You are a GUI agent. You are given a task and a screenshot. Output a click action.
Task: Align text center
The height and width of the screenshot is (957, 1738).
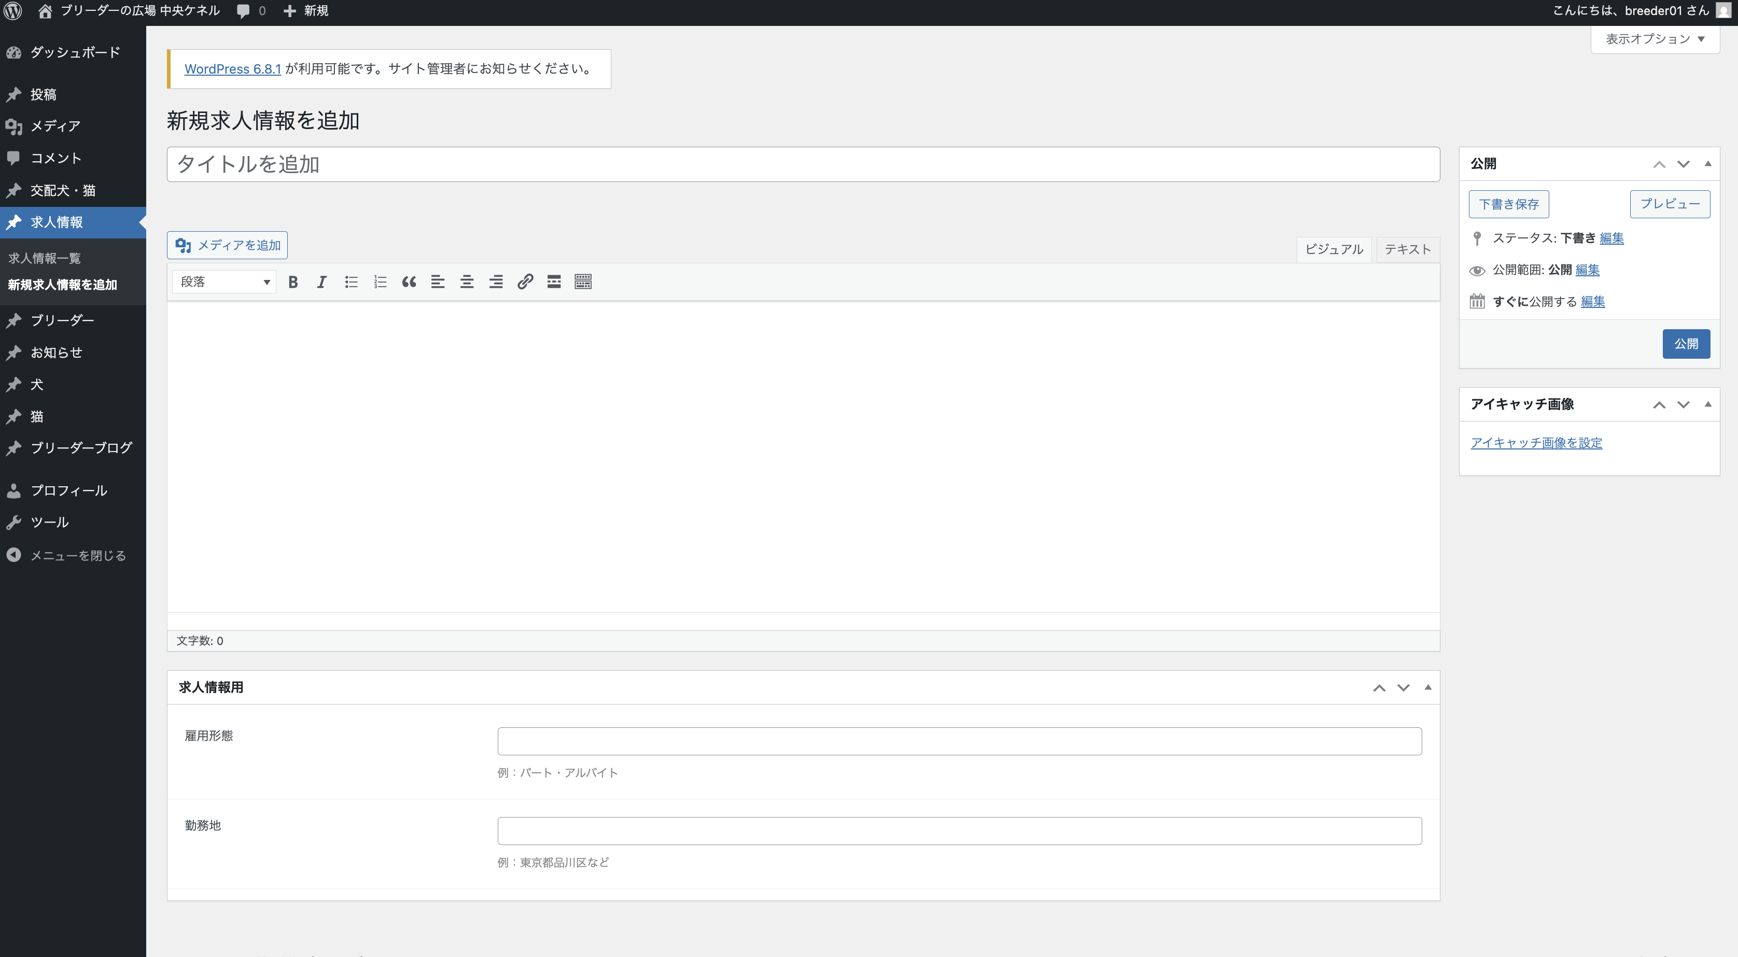click(467, 282)
